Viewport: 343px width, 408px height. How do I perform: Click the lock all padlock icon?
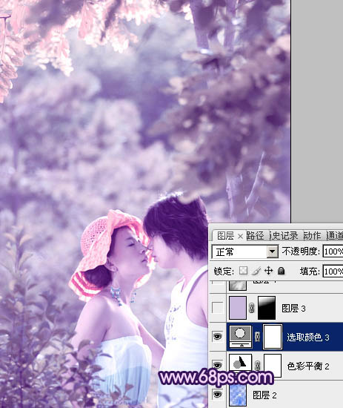281,271
